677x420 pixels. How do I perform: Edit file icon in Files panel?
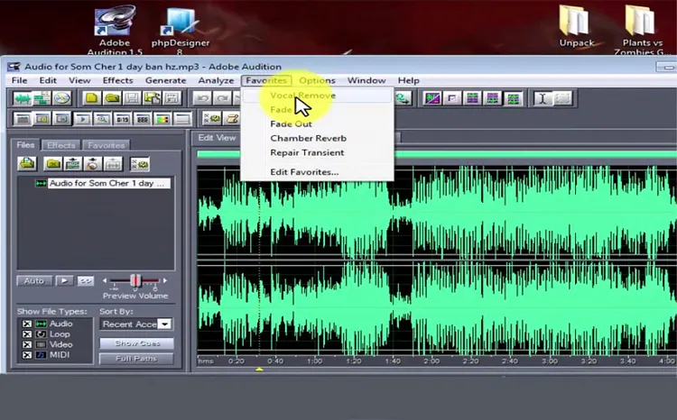coord(113,164)
